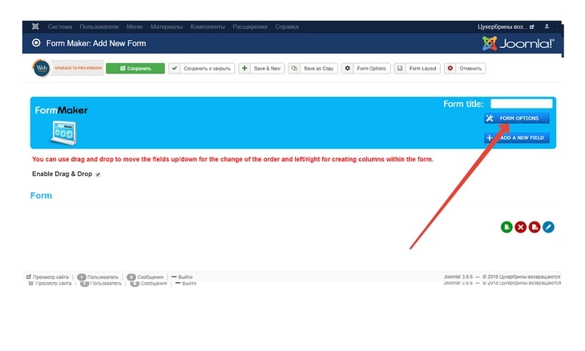Click the Save & New button
Viewport: 585px width, 351px height.
point(261,69)
